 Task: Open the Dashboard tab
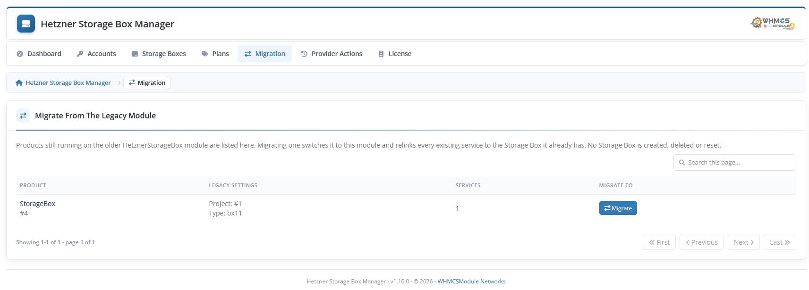click(x=39, y=54)
